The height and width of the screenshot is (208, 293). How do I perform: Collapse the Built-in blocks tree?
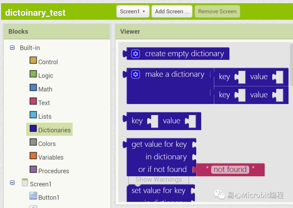point(12,48)
